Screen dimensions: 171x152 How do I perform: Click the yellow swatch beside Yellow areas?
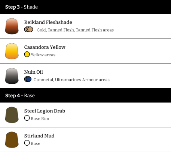point(27,54)
